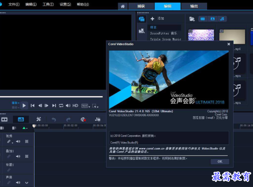Open the 16:9 aspect ratio dropdown
Screen dimensions: 253x187
86,106
